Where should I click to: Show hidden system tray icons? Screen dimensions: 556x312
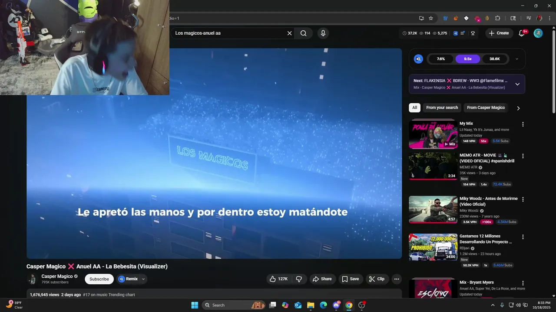(x=493, y=305)
